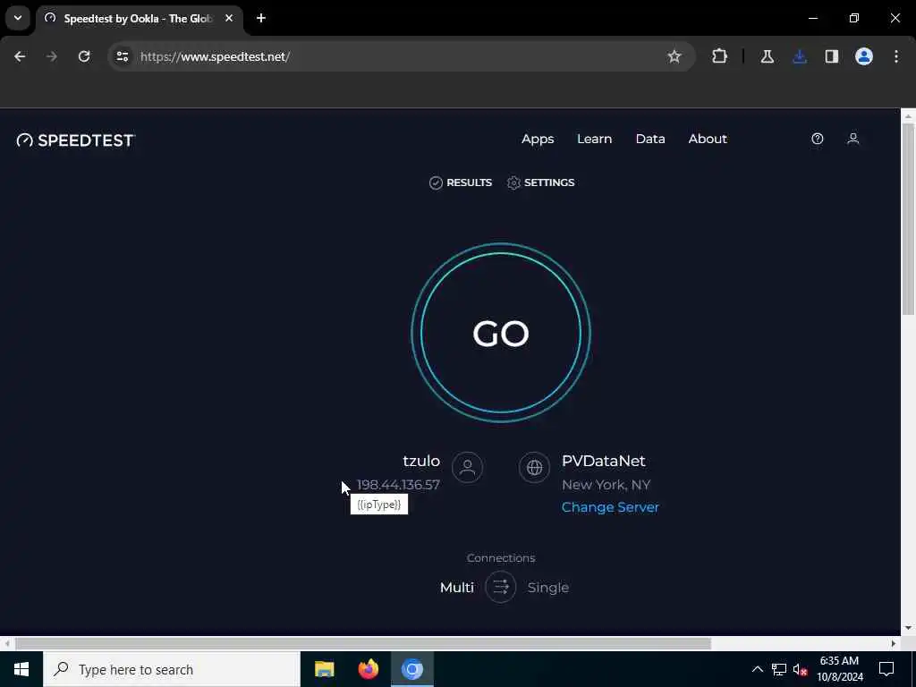Open the Windows Start menu

21,669
